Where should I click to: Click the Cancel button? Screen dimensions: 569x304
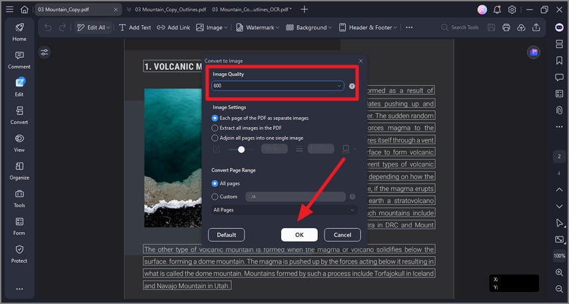tap(342, 235)
